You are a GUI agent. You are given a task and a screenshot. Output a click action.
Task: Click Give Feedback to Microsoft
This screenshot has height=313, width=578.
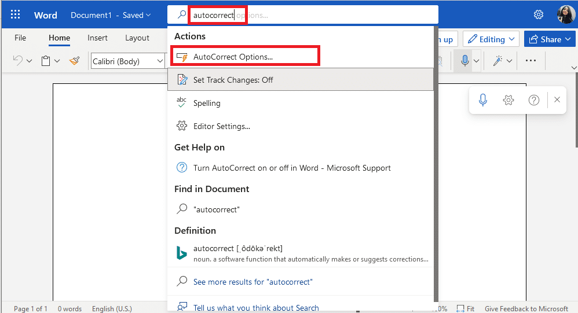pyautogui.click(x=526, y=308)
